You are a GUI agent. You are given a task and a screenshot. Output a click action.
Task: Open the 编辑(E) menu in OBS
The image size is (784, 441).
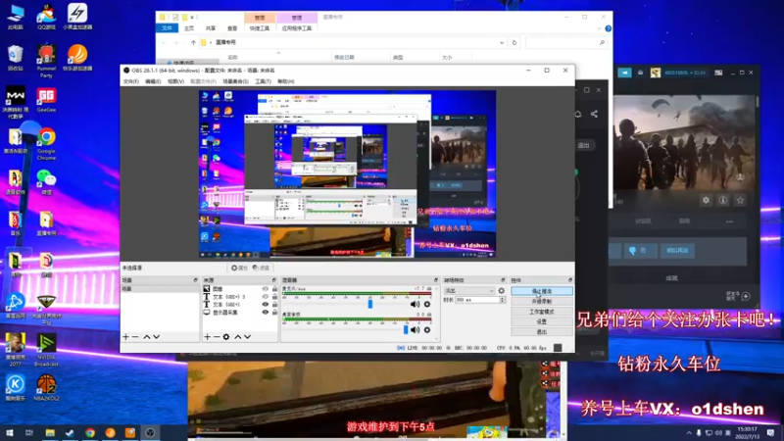tap(153, 81)
